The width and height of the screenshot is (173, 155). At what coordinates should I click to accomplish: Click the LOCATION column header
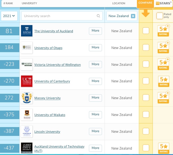tap(119, 3)
